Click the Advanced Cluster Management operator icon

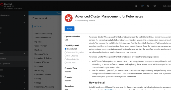click(69, 18)
